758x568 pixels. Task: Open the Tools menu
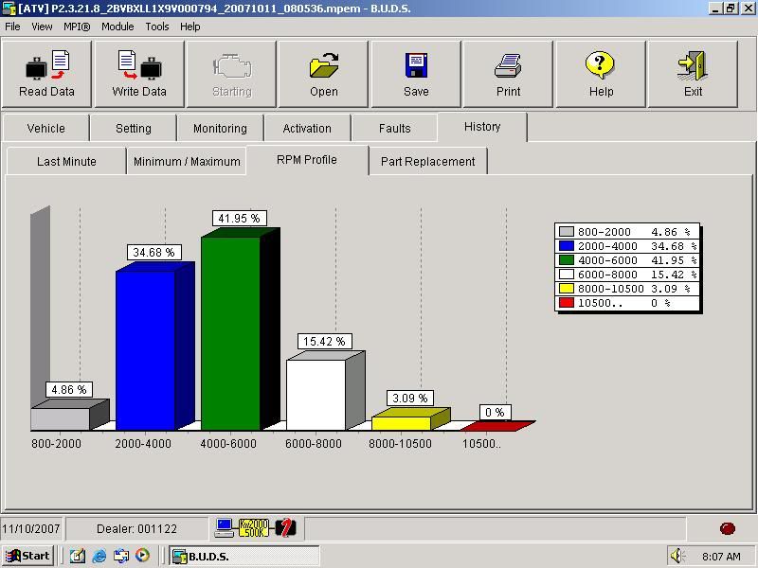point(156,27)
